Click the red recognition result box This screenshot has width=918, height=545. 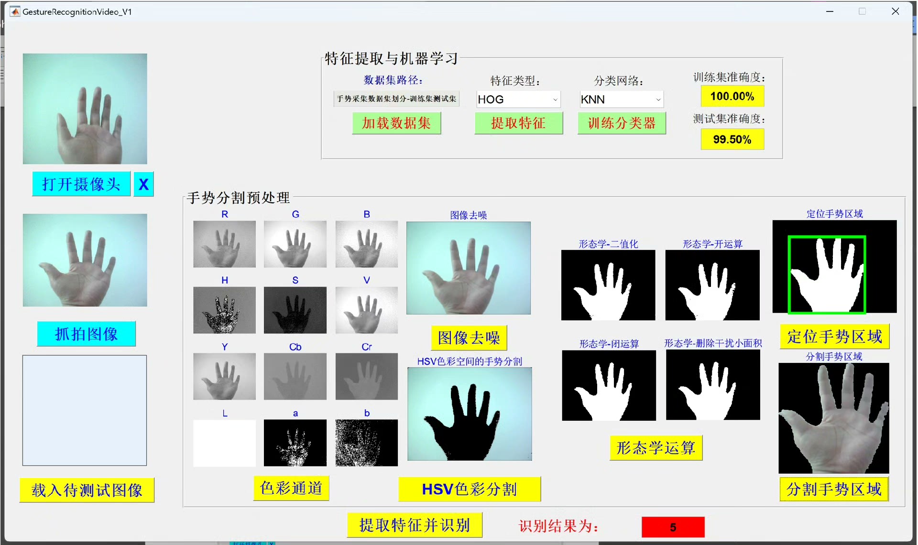[673, 527]
